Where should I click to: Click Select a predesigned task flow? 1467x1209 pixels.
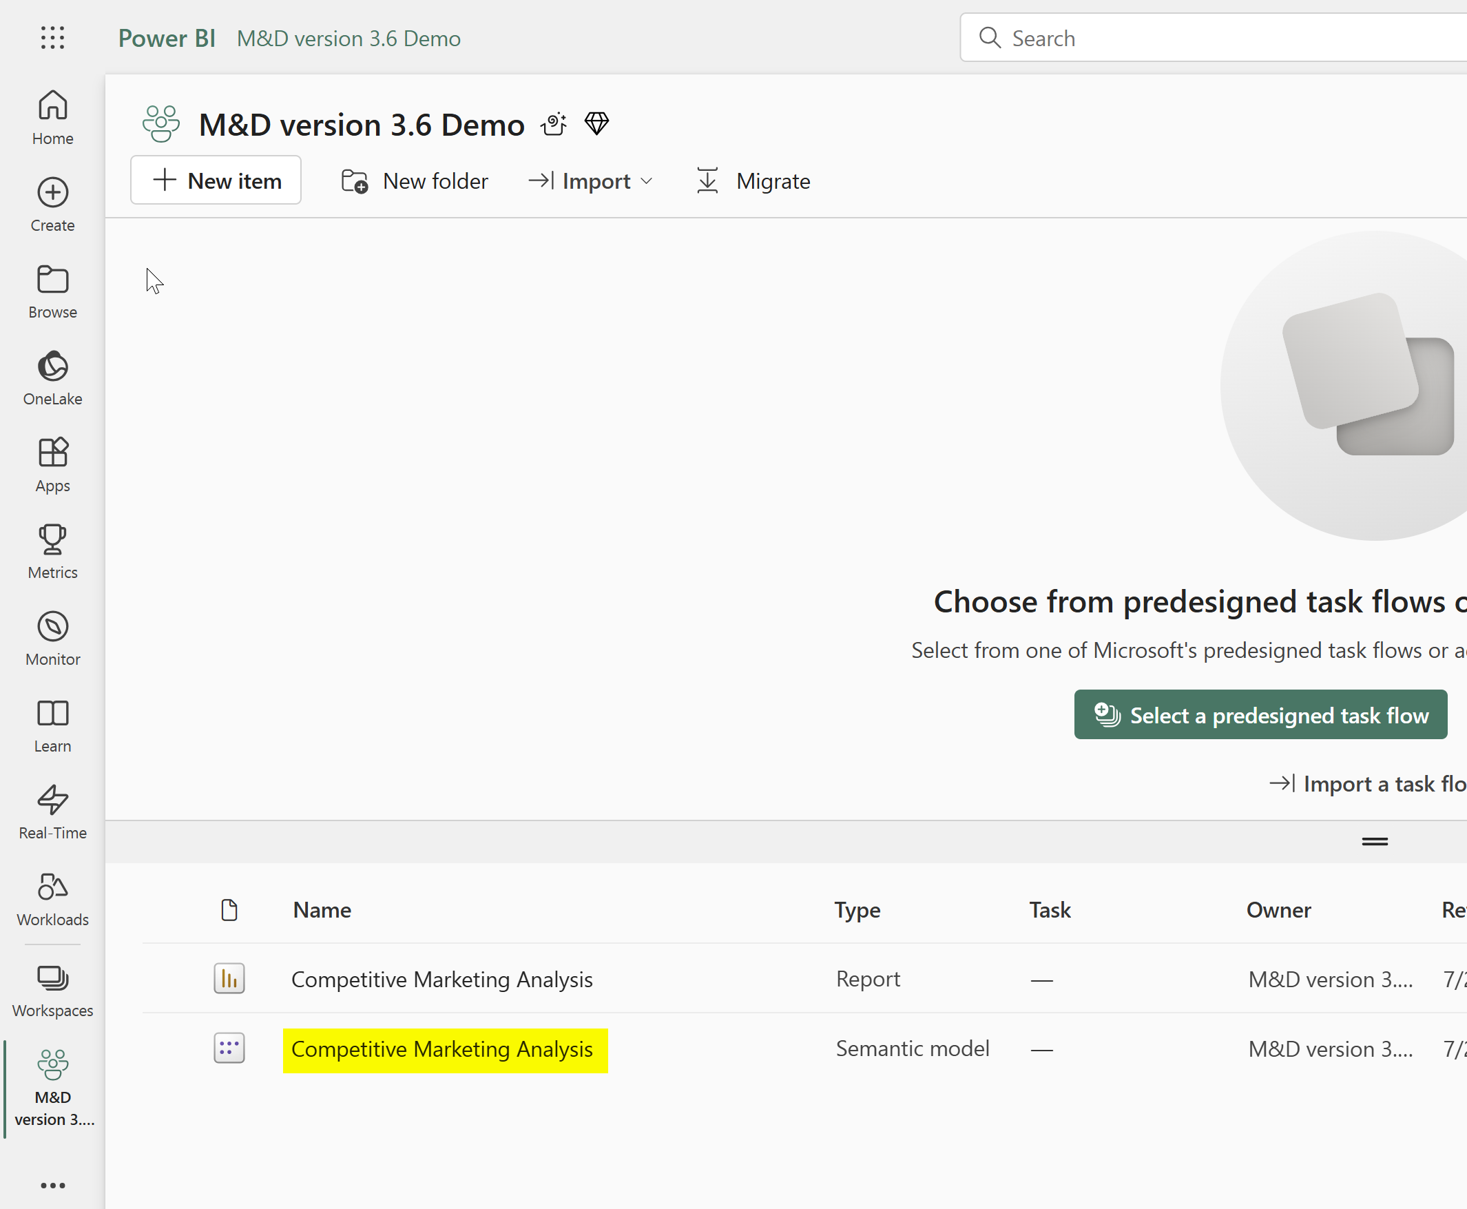[1260, 714]
